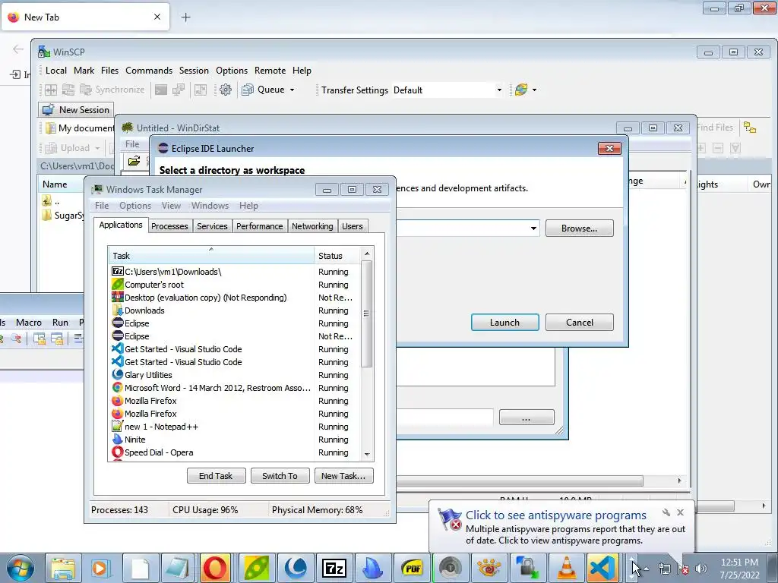778x583 pixels.
Task: Open the XnView eye icon on taskbar
Action: click(x=489, y=568)
